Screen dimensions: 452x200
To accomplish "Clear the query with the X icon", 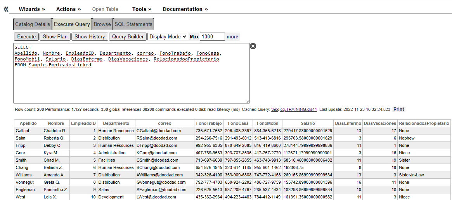I will (x=253, y=46).
